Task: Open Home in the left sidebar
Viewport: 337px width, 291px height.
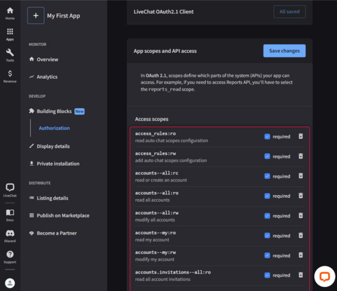Action: click(10, 13)
